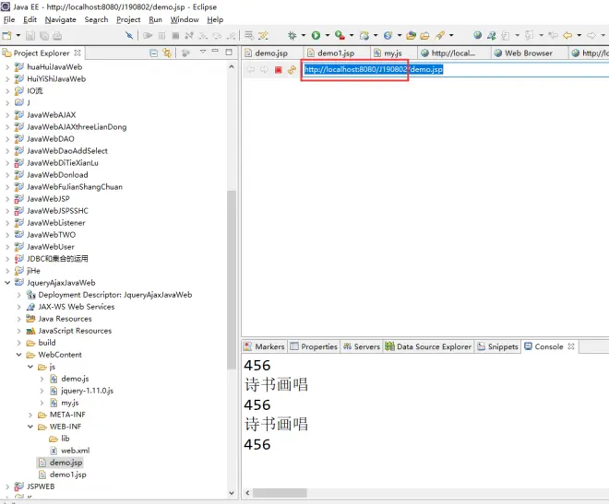Viewport: 609px width, 504px height.
Task: Click the Open Web Browser globe icon
Action: (478, 36)
